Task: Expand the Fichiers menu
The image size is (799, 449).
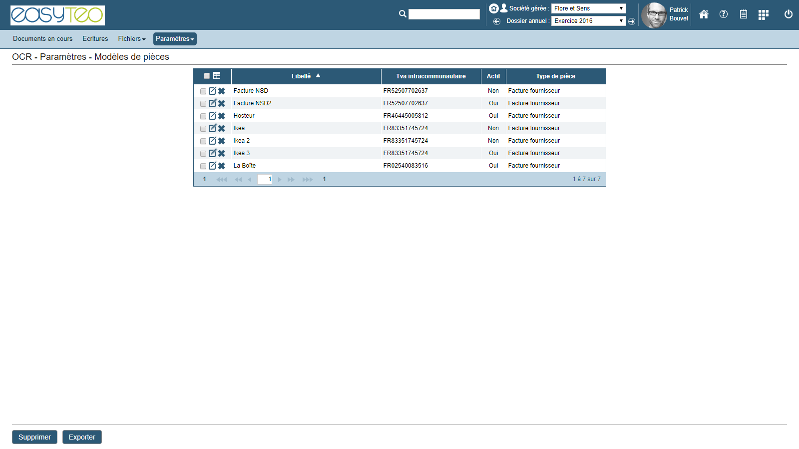Action: (131, 39)
